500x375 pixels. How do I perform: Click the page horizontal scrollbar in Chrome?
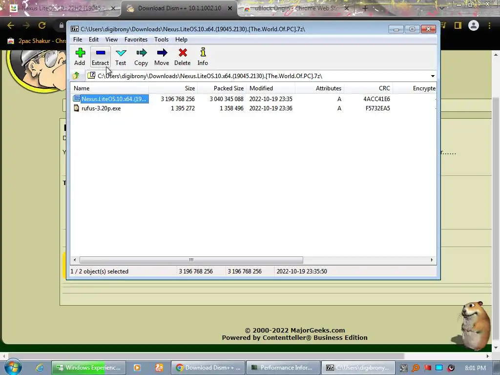[206, 356]
